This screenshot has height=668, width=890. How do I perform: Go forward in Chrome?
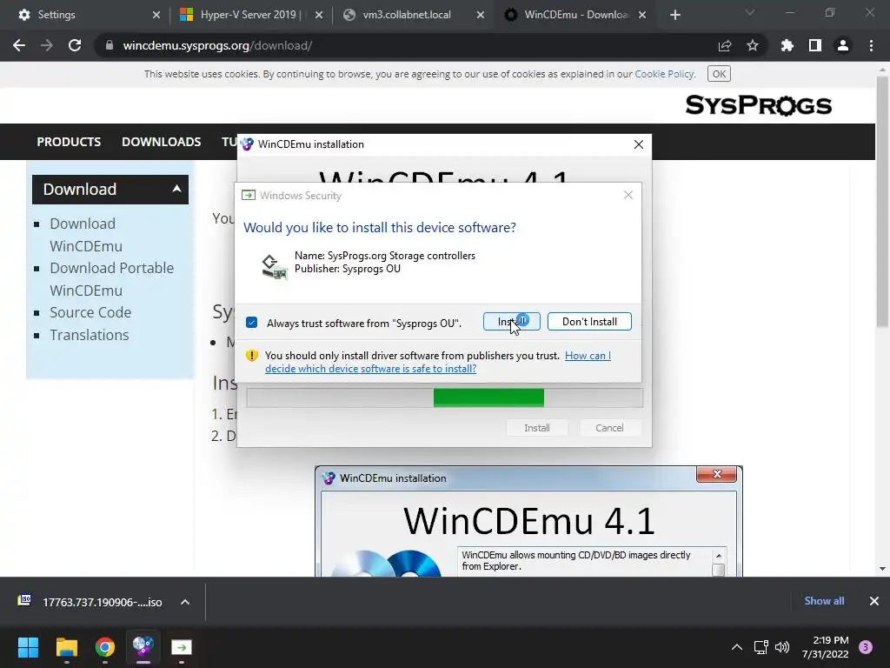click(47, 45)
